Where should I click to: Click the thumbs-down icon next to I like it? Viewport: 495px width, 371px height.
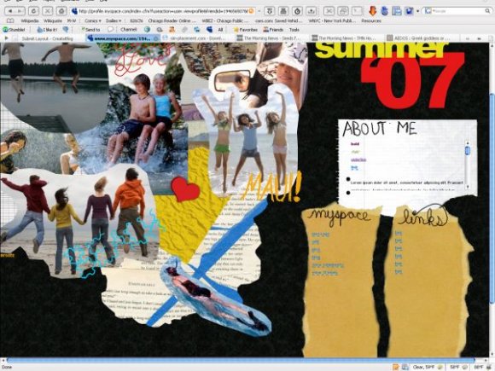click(66, 30)
